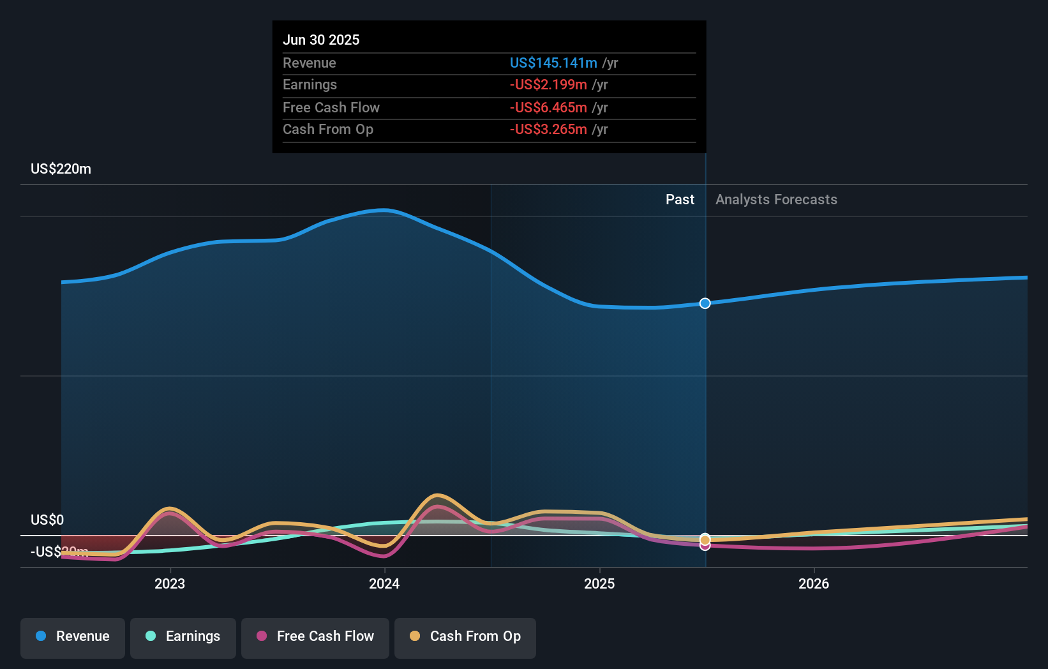Viewport: 1048px width, 669px height.
Task: Toggle the Earnings series off
Action: tap(183, 636)
